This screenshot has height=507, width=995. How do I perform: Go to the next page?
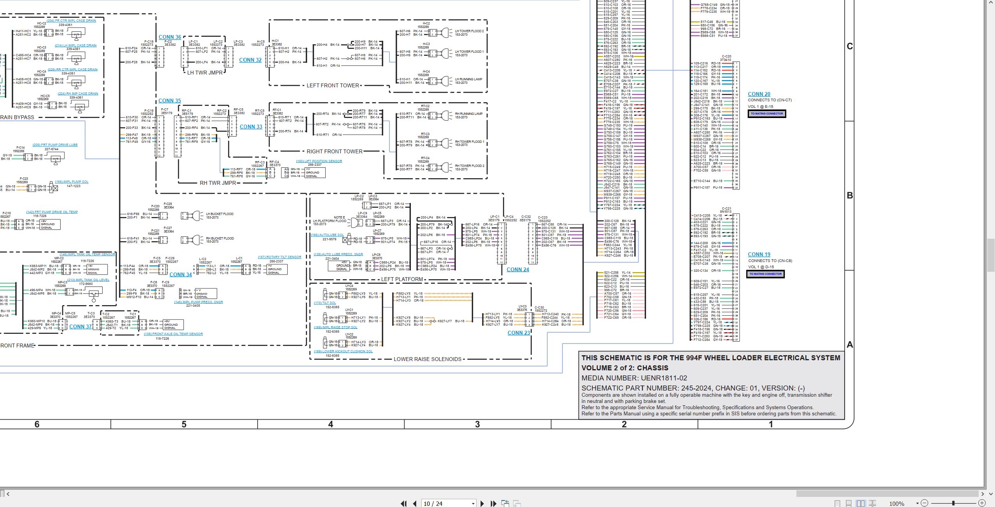(482, 504)
